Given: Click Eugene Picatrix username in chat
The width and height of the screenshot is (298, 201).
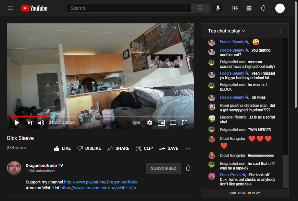Looking at the screenshot, I should pyautogui.click(x=233, y=117).
